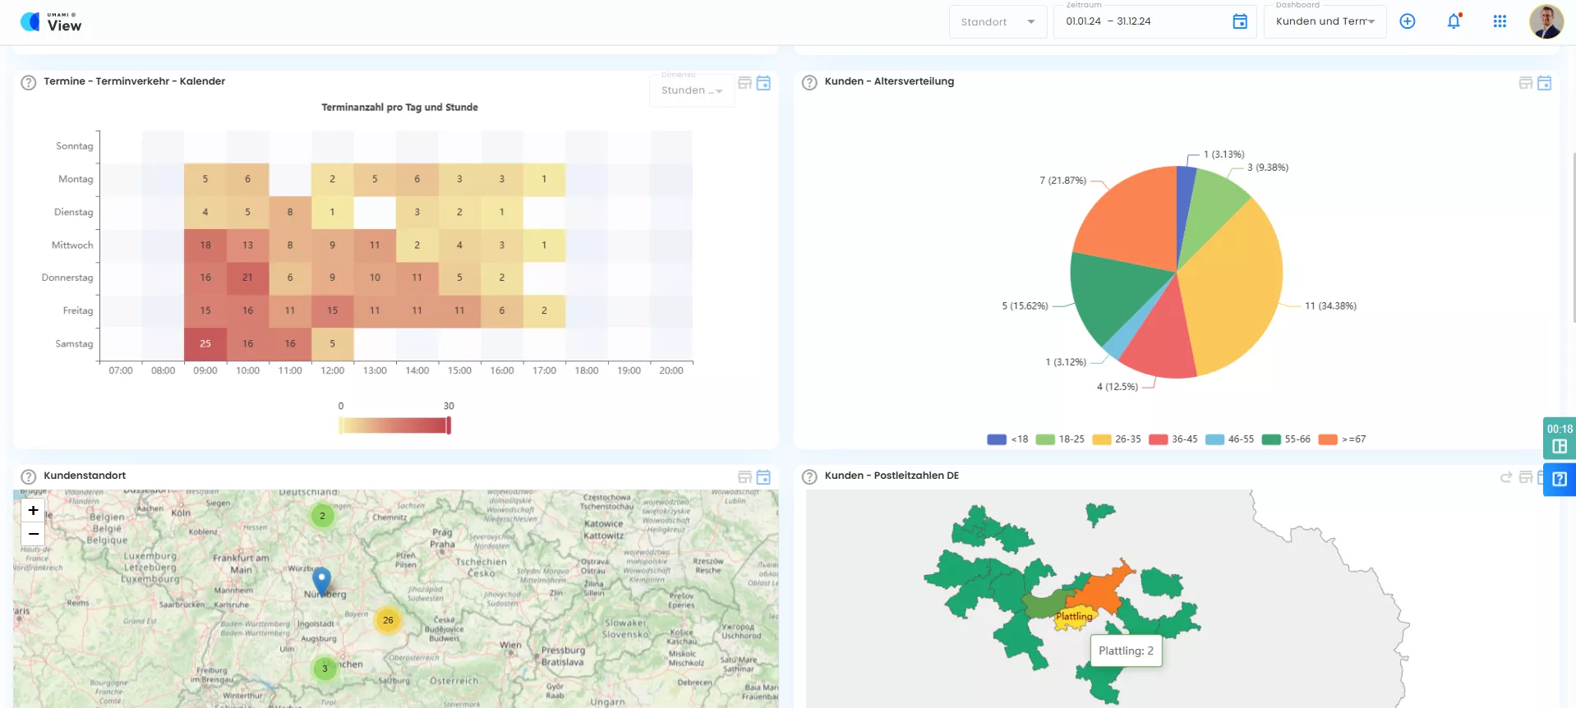Expand the Standort dropdown
Screen dimensions: 1576x708
tap(998, 22)
